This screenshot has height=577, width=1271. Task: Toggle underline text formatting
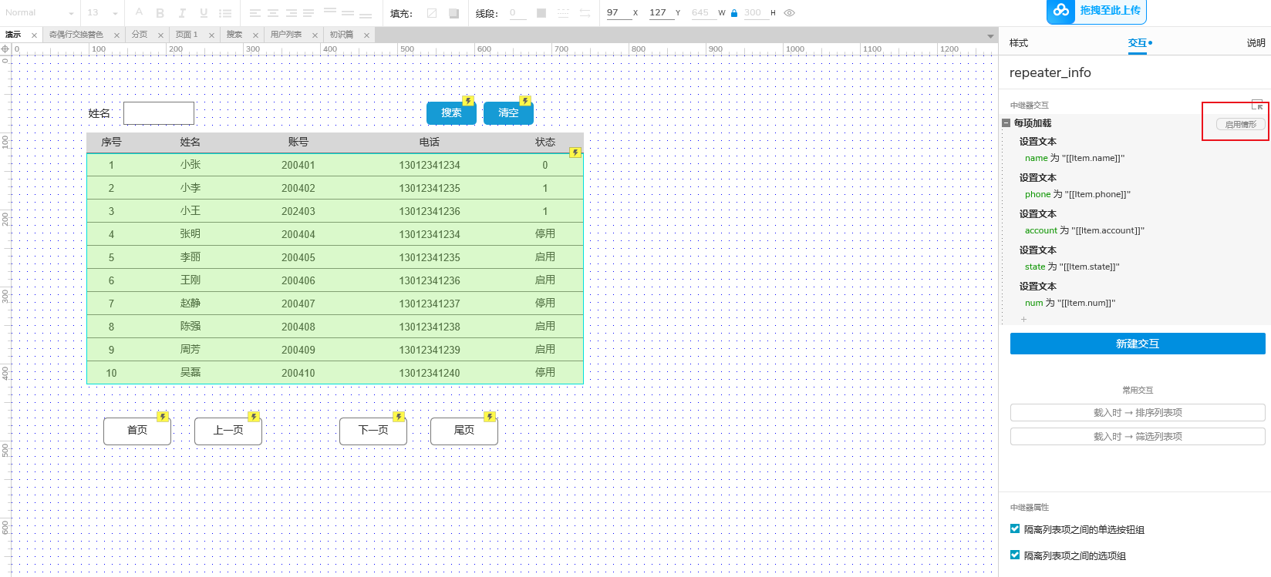(204, 13)
